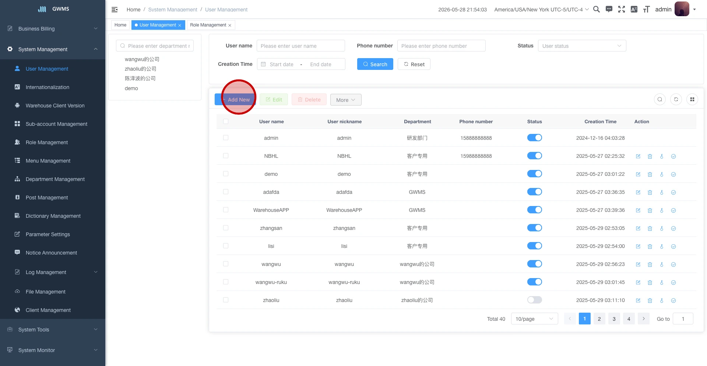Image resolution: width=707 pixels, height=366 pixels.
Task: Click the Home breadcrumb link
Action: coord(133,10)
